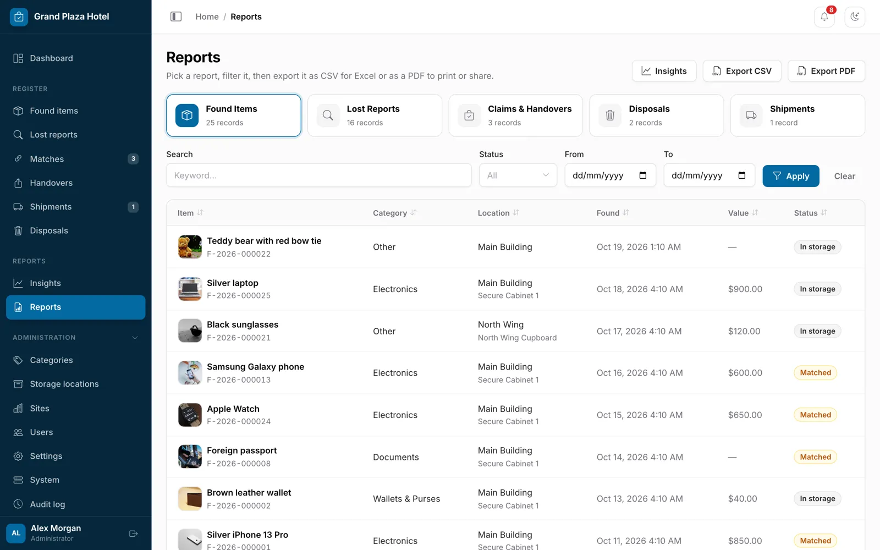Export the report as CSV

tap(742, 71)
